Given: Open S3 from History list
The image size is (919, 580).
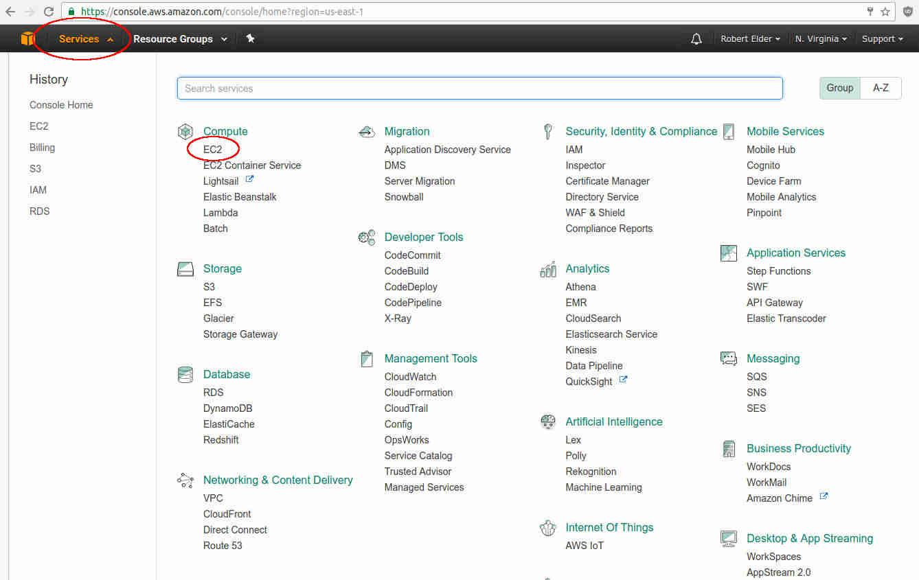Looking at the screenshot, I should [35, 169].
